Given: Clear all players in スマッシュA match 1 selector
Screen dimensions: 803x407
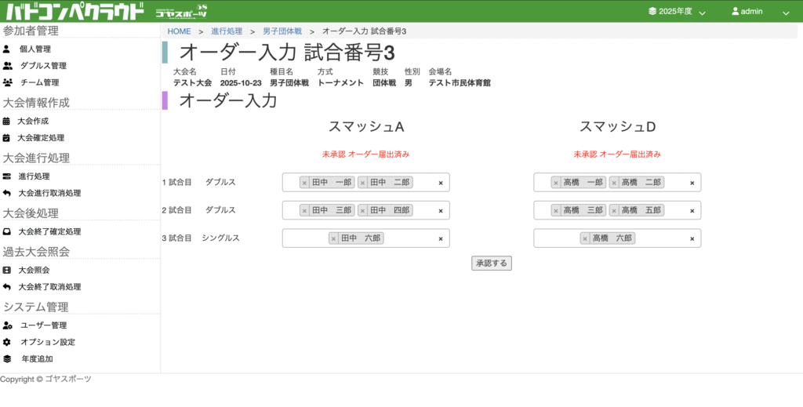Looking at the screenshot, I should [x=440, y=183].
